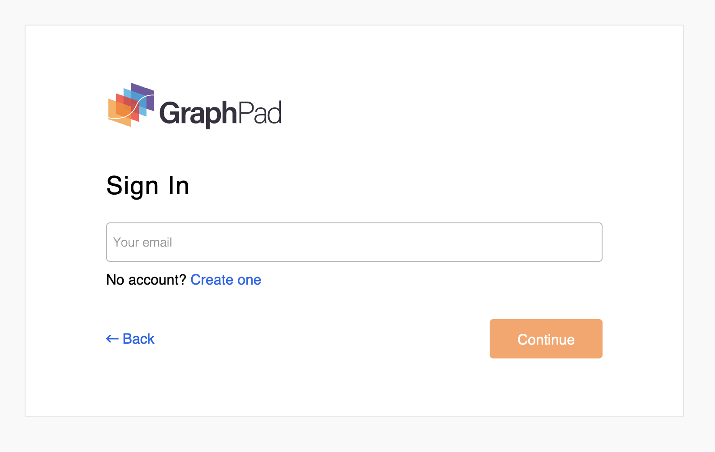Viewport: 715px width, 452px height.
Task: Click the thin "Pad" wordmark text
Action: (259, 112)
